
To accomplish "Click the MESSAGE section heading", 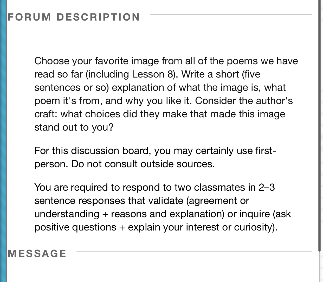I will click(37, 254).
